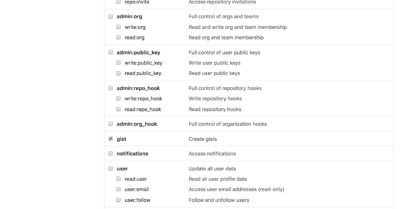Check the write:org scope box
This screenshot has height=209, width=404.
[x=118, y=27]
